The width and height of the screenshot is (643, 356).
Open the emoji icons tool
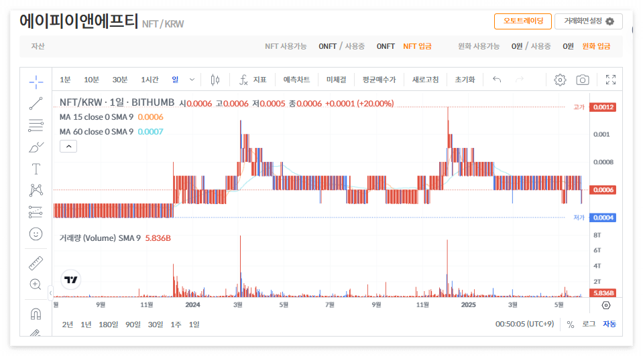click(36, 234)
